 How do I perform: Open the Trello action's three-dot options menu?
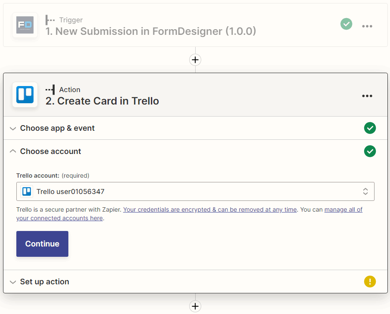pos(367,95)
